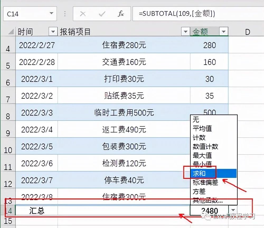Viewport: 264px width, 228px height.
Task: Choose 平均值 in the total function list
Action: [214, 129]
